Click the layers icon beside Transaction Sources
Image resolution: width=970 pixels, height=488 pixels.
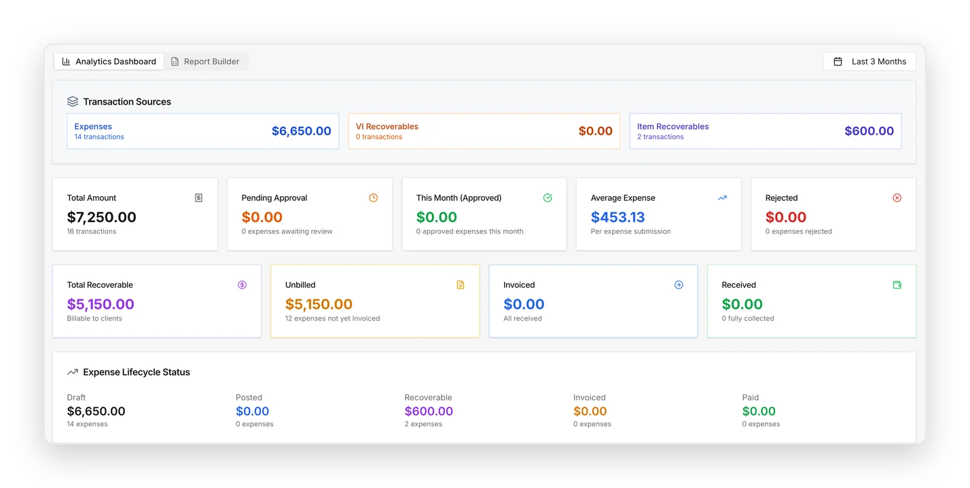[x=73, y=101]
